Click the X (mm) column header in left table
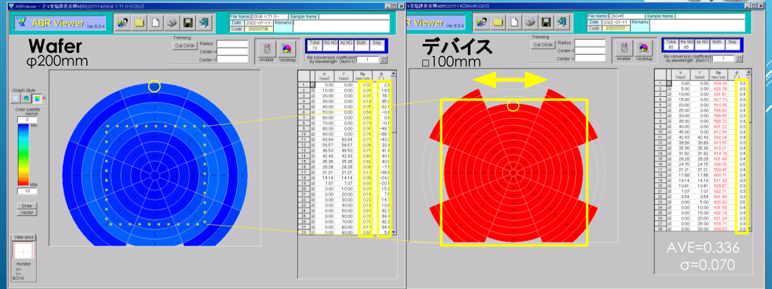The height and width of the screenshot is (289, 772). (325, 75)
